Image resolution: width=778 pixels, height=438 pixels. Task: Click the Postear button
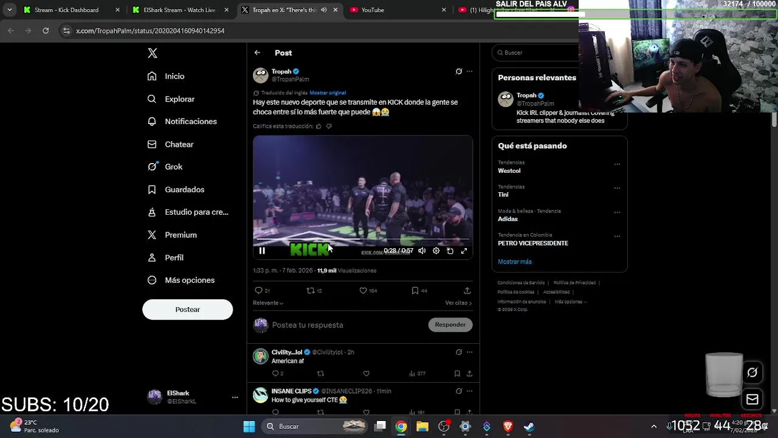(187, 309)
